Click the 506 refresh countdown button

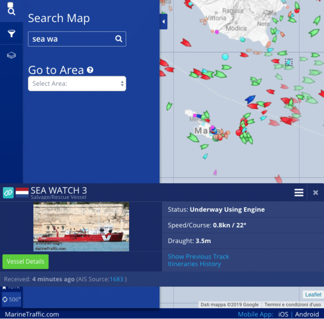click(12, 299)
